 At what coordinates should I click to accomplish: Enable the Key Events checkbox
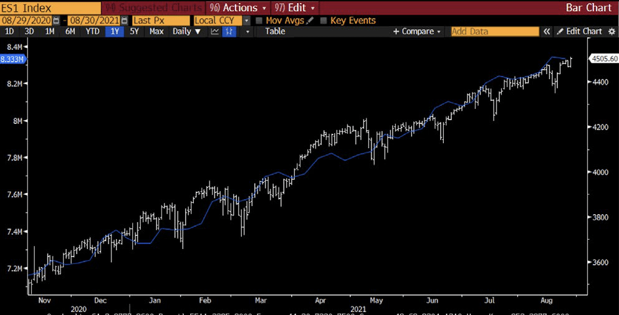pos(323,21)
